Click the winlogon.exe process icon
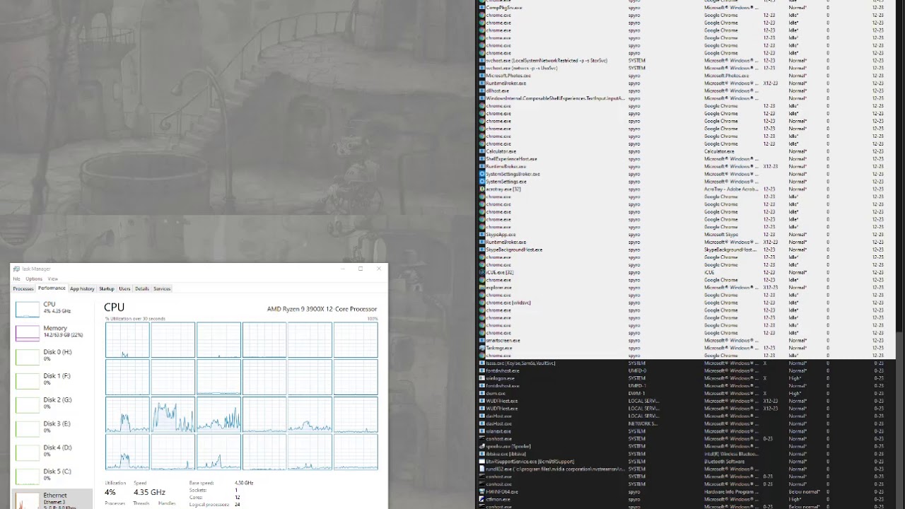 482,378
